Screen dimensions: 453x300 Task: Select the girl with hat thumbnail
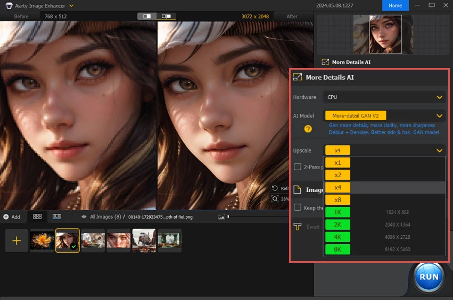67,240
